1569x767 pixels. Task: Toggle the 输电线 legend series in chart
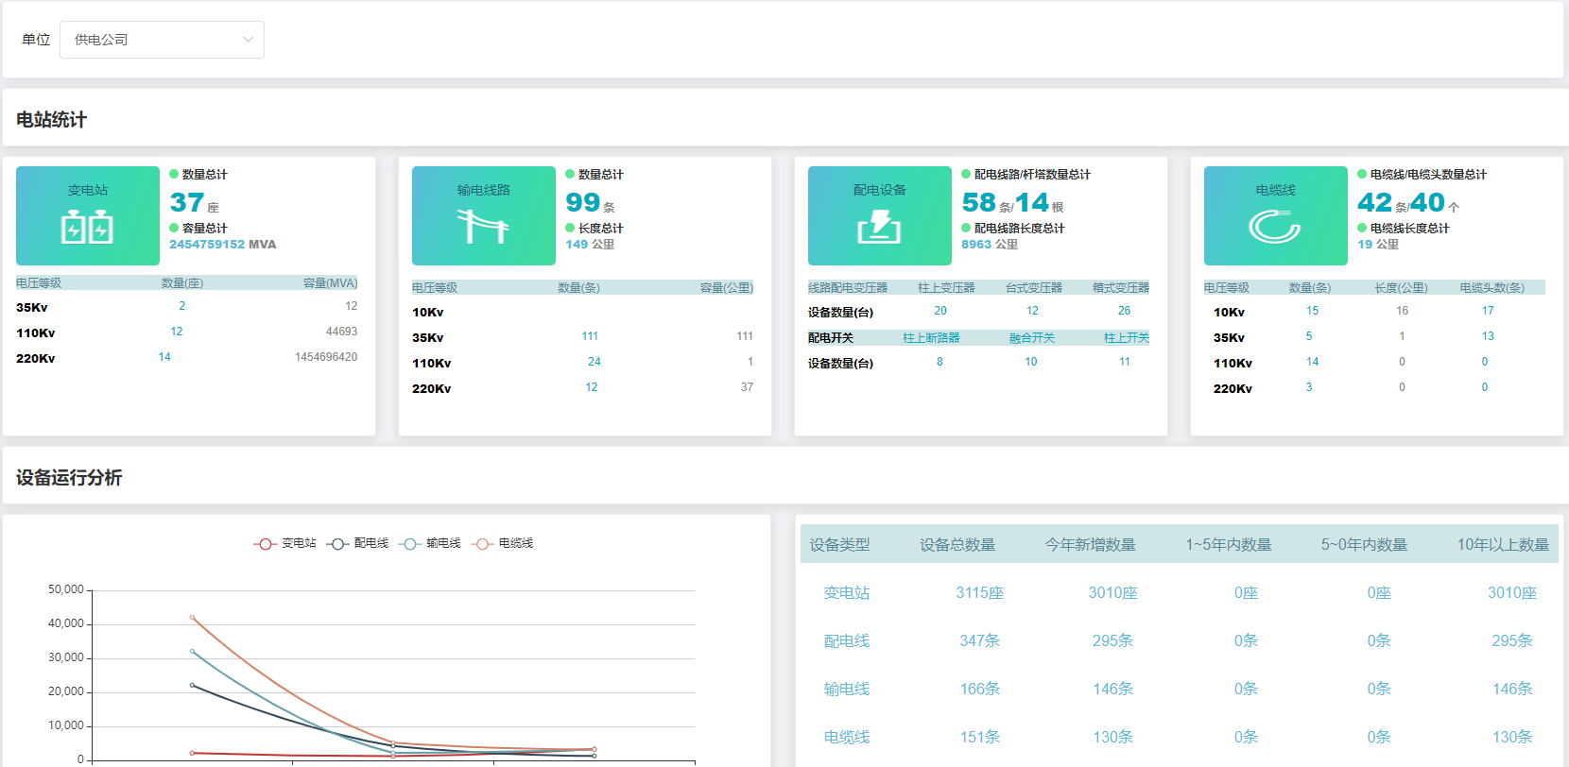(430, 543)
